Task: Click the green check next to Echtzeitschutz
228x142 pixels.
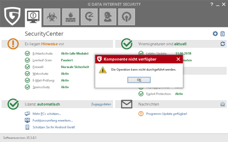Action: (x=27, y=53)
